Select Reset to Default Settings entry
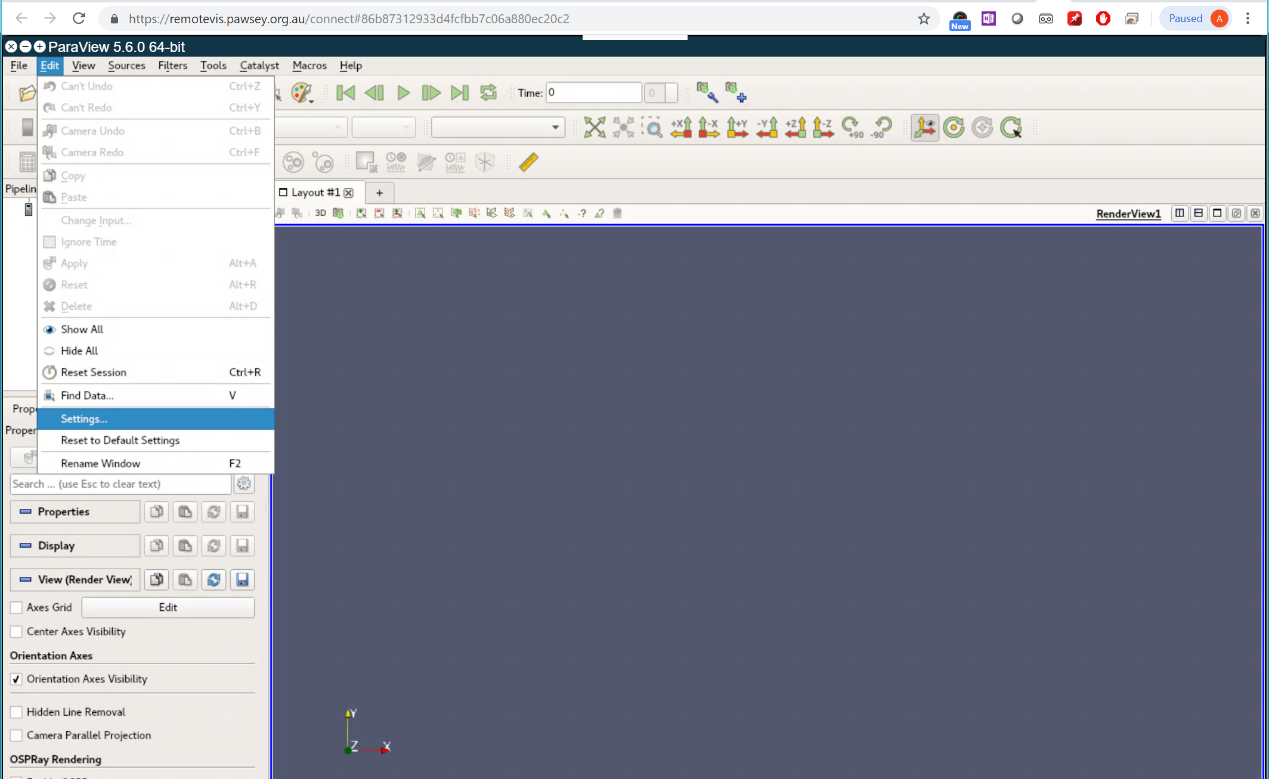This screenshot has width=1269, height=779. (155, 440)
